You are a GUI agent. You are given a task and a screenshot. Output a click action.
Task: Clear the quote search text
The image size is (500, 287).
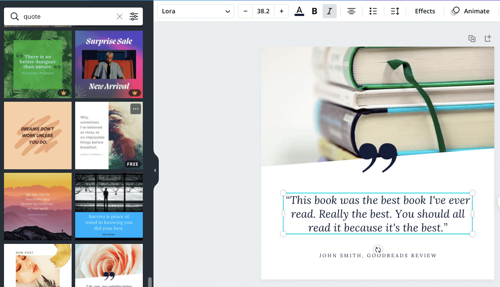pos(120,17)
